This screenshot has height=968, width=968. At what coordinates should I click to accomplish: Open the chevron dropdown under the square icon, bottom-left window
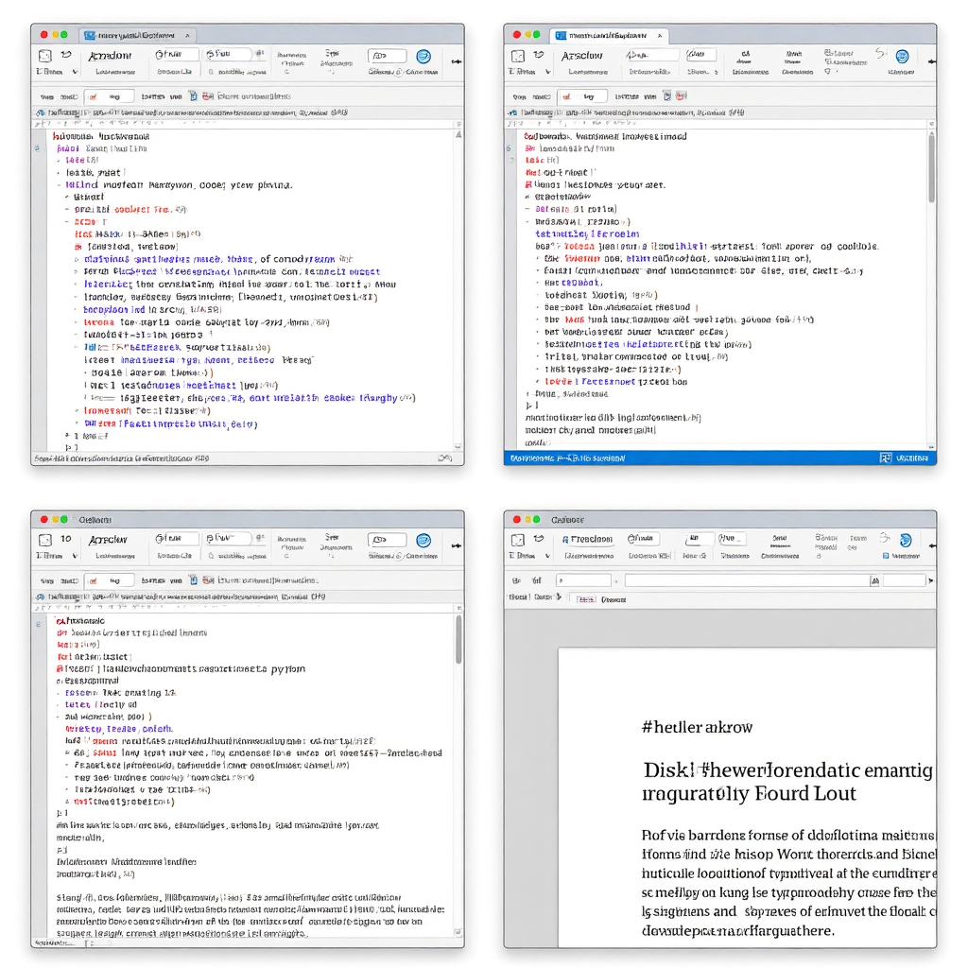pyautogui.click(x=75, y=556)
